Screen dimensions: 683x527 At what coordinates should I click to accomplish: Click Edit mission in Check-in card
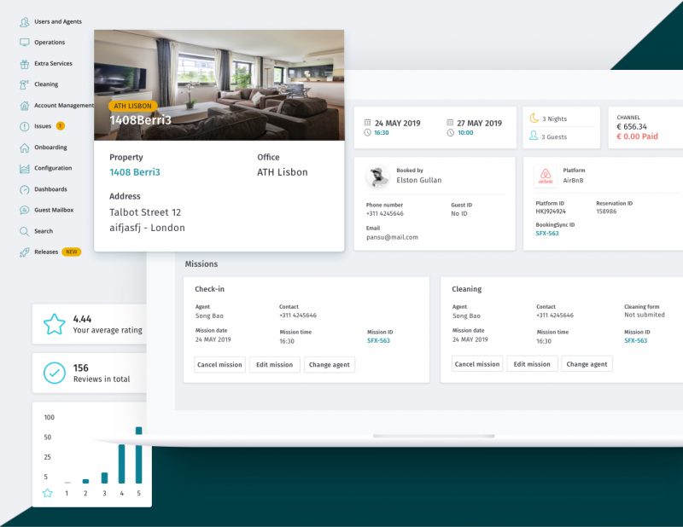(x=274, y=364)
